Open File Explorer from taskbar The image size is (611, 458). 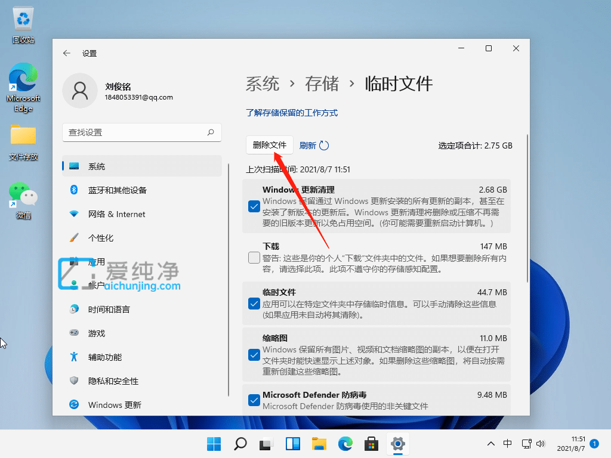pyautogui.click(x=319, y=444)
